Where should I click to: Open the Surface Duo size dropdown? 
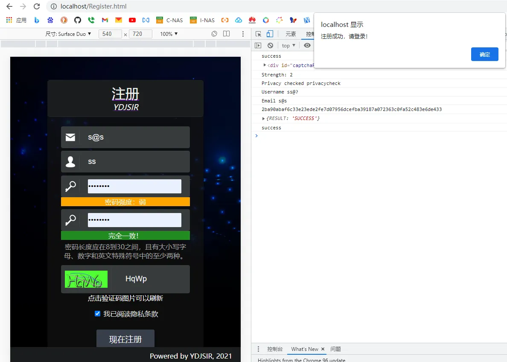click(69, 34)
